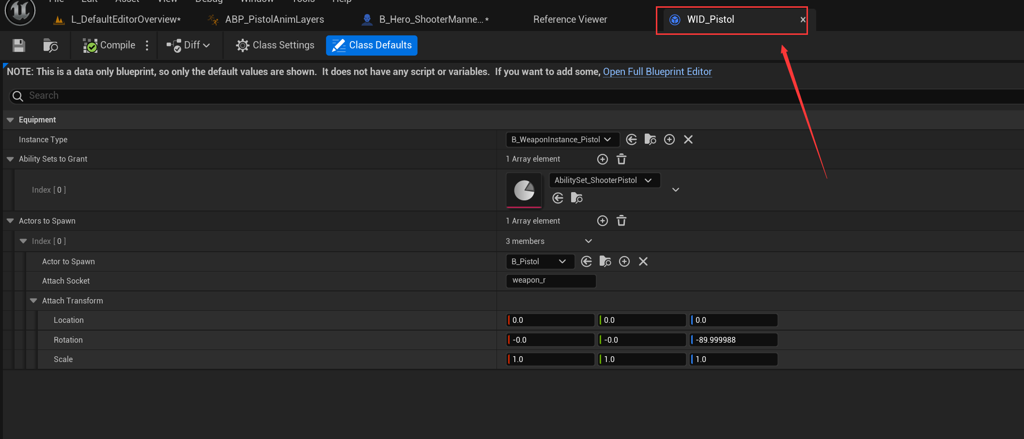Collapse Actors to Spawn Index 0
Viewport: 1024px width, 439px height.
click(x=23, y=242)
